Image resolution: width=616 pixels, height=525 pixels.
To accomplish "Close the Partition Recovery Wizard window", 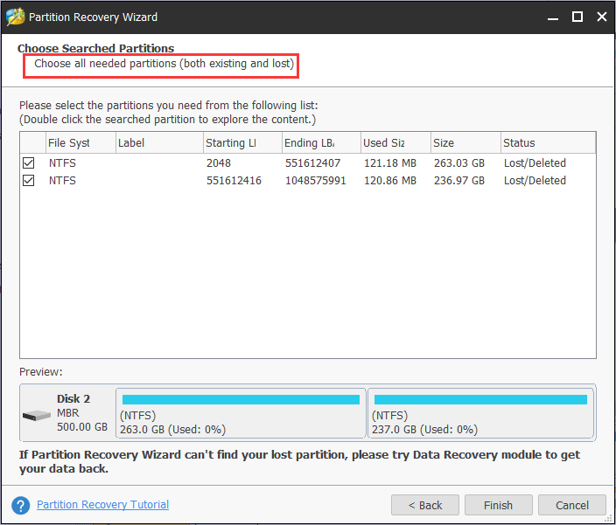I will pos(602,17).
